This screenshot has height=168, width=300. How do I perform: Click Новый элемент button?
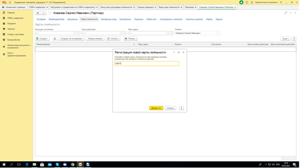pos(95,39)
